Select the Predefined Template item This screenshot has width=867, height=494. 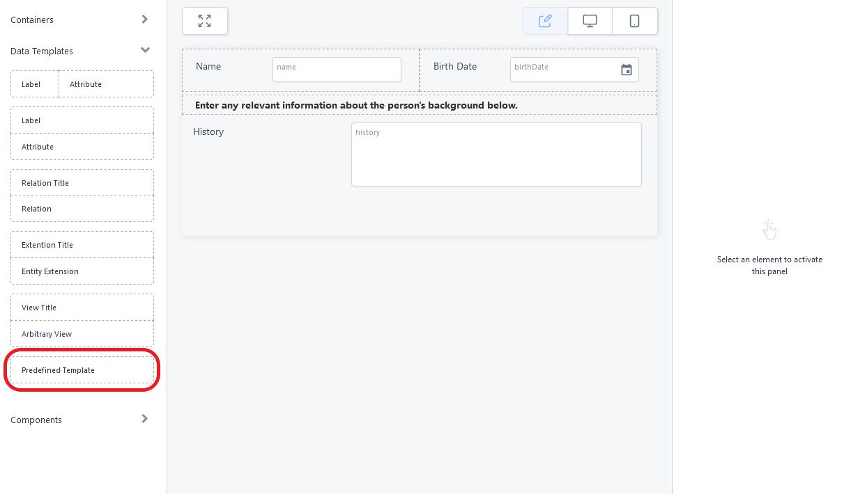coord(82,370)
